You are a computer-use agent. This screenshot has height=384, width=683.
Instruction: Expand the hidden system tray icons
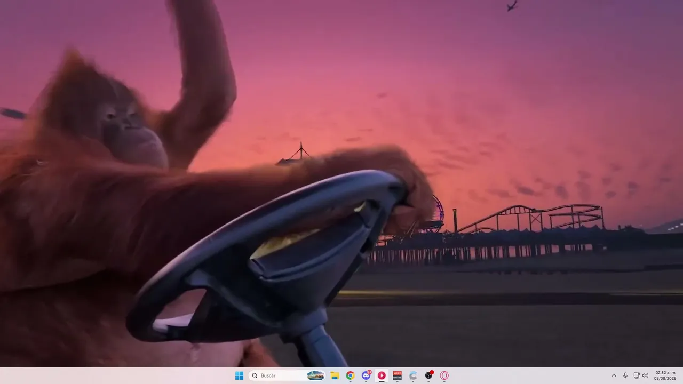(614, 375)
